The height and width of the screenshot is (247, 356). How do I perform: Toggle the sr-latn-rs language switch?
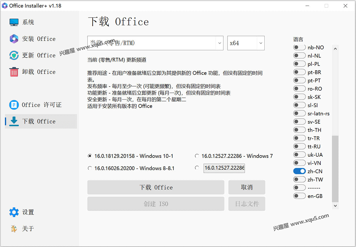click(x=299, y=114)
